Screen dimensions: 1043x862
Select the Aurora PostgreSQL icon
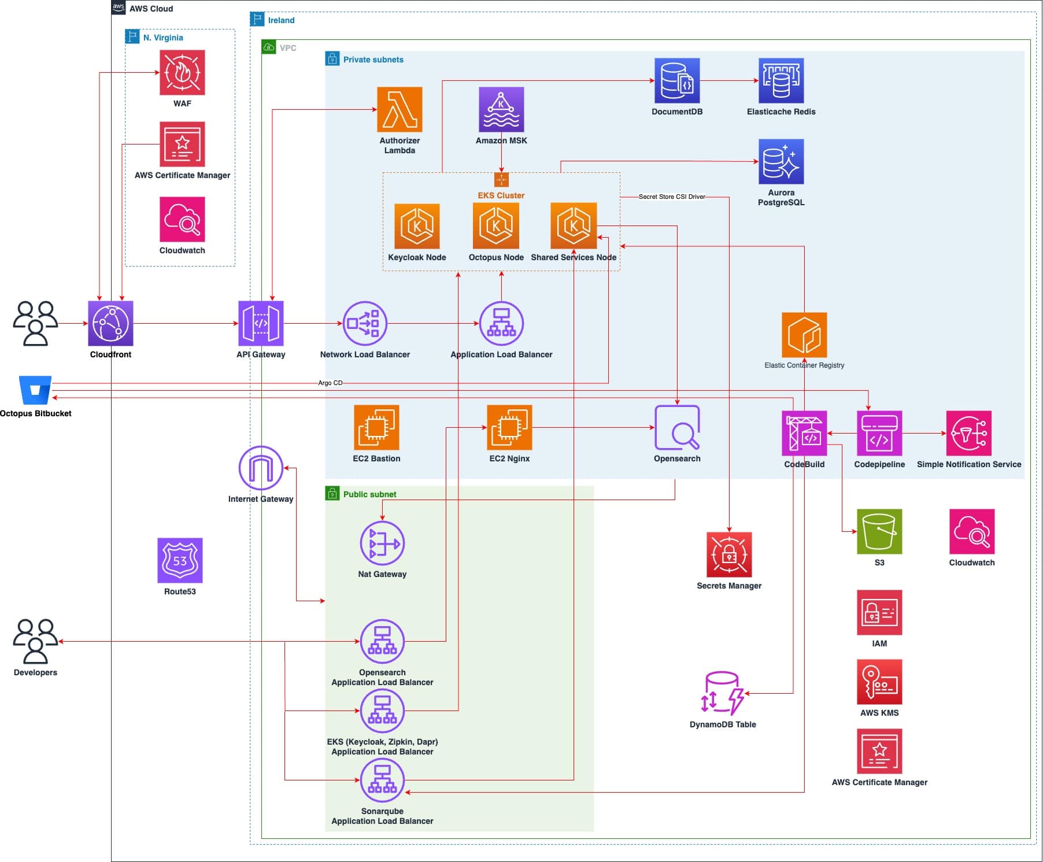(781, 161)
